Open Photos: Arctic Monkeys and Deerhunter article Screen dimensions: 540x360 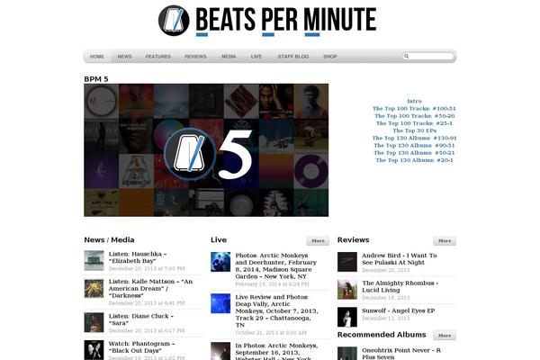pos(276,266)
